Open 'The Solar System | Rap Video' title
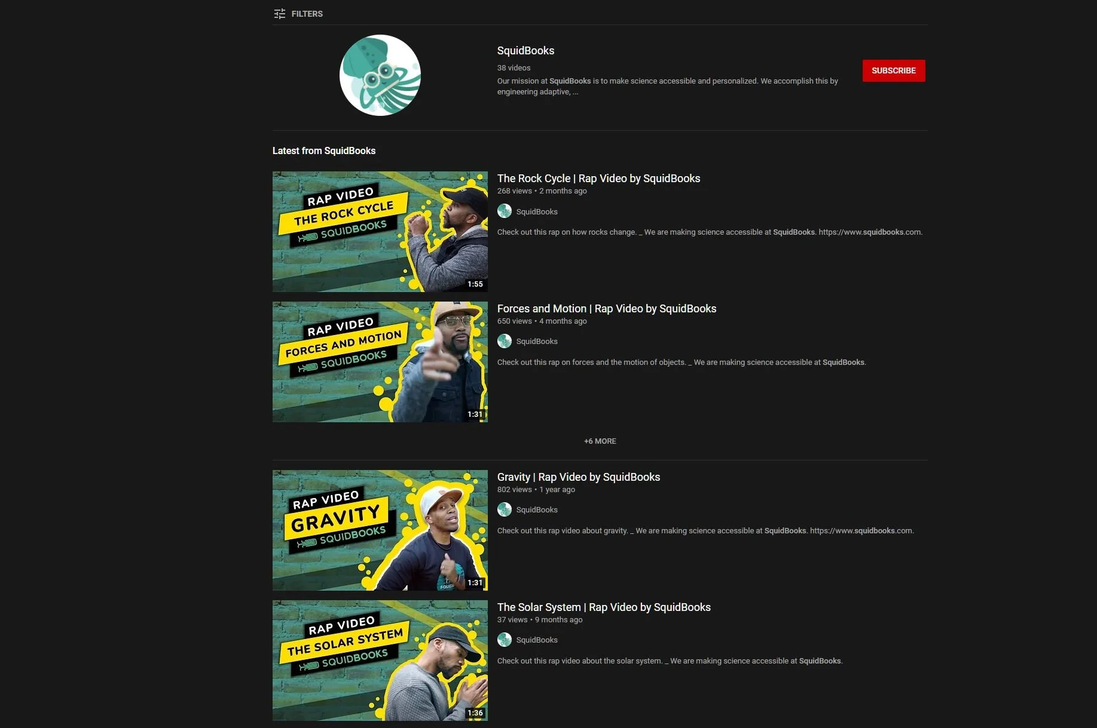This screenshot has height=728, width=1097. coord(604,607)
